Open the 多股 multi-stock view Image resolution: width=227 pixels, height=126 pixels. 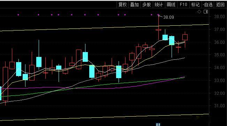pos(146,5)
